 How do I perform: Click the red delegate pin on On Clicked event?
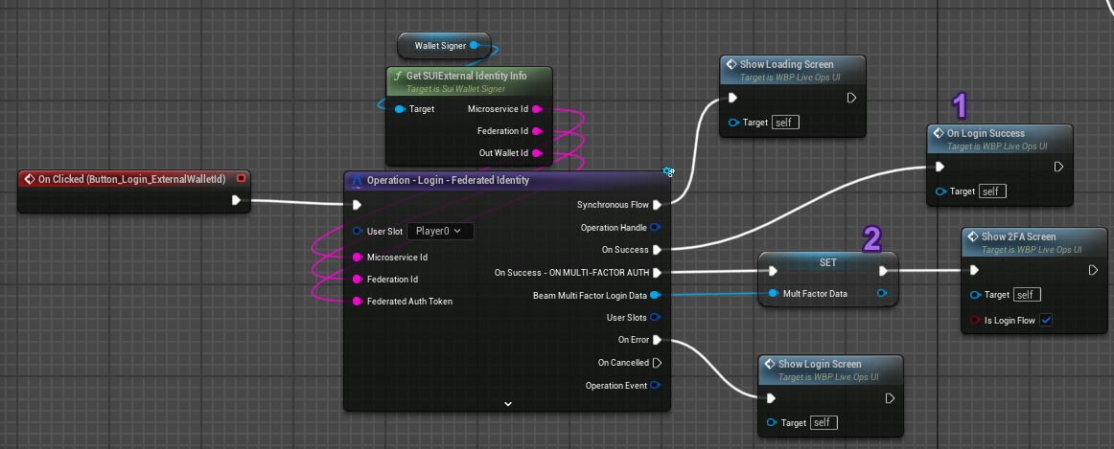241,178
